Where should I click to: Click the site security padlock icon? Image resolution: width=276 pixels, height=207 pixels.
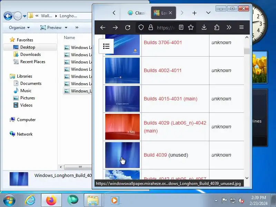pyautogui.click(x=151, y=28)
